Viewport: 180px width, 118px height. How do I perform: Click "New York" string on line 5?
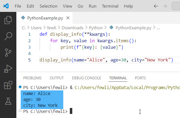click(158, 60)
